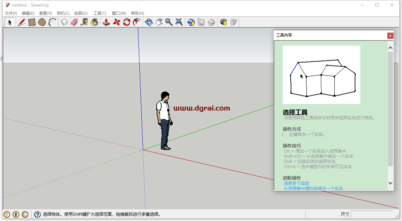Select the Arc drawing tool
This screenshot has height=221, width=402.
click(52, 22)
